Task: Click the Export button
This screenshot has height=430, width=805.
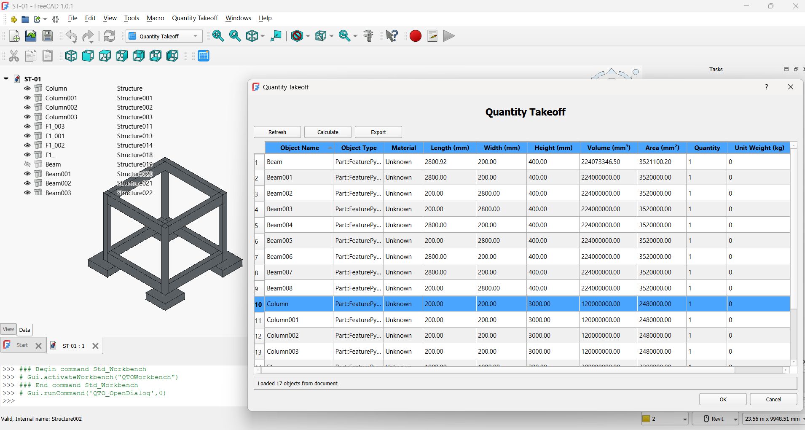Action: 378,132
